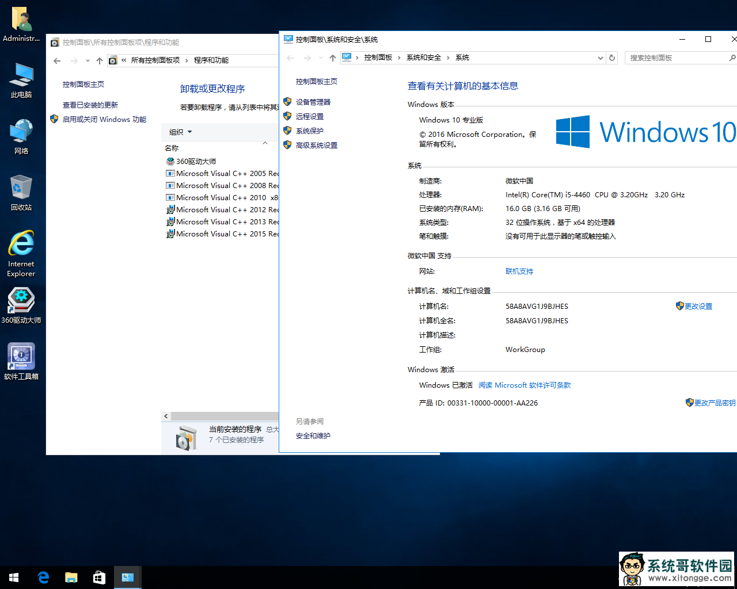
Task: Select Microsoft Visual C++ 2013 row
Action: [222, 221]
